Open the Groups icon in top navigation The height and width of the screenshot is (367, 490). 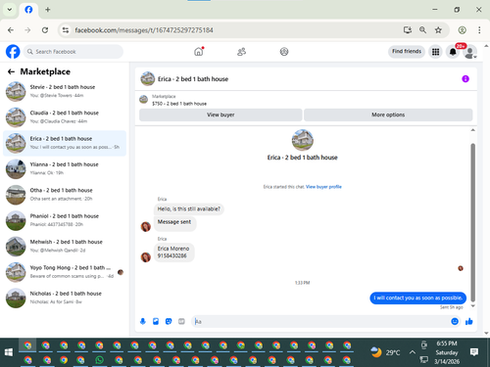[x=284, y=52]
